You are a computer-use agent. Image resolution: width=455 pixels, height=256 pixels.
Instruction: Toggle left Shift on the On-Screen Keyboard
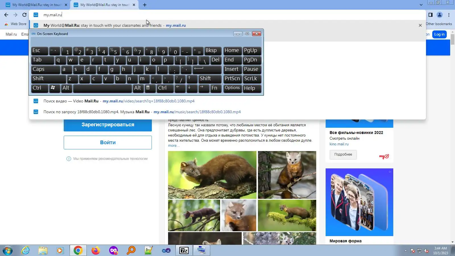click(49, 79)
